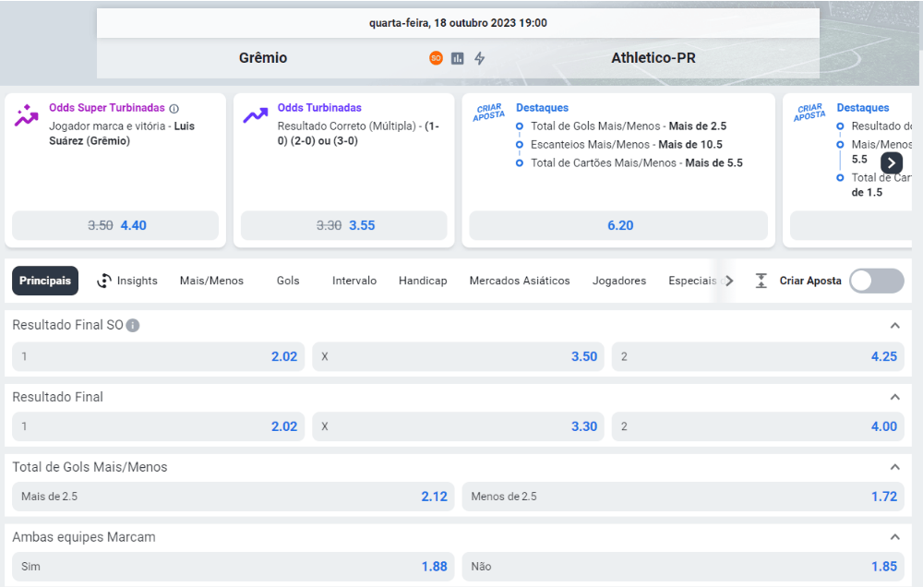Image resolution: width=923 pixels, height=587 pixels.
Task: Open the Intervalo tab
Action: click(x=354, y=281)
